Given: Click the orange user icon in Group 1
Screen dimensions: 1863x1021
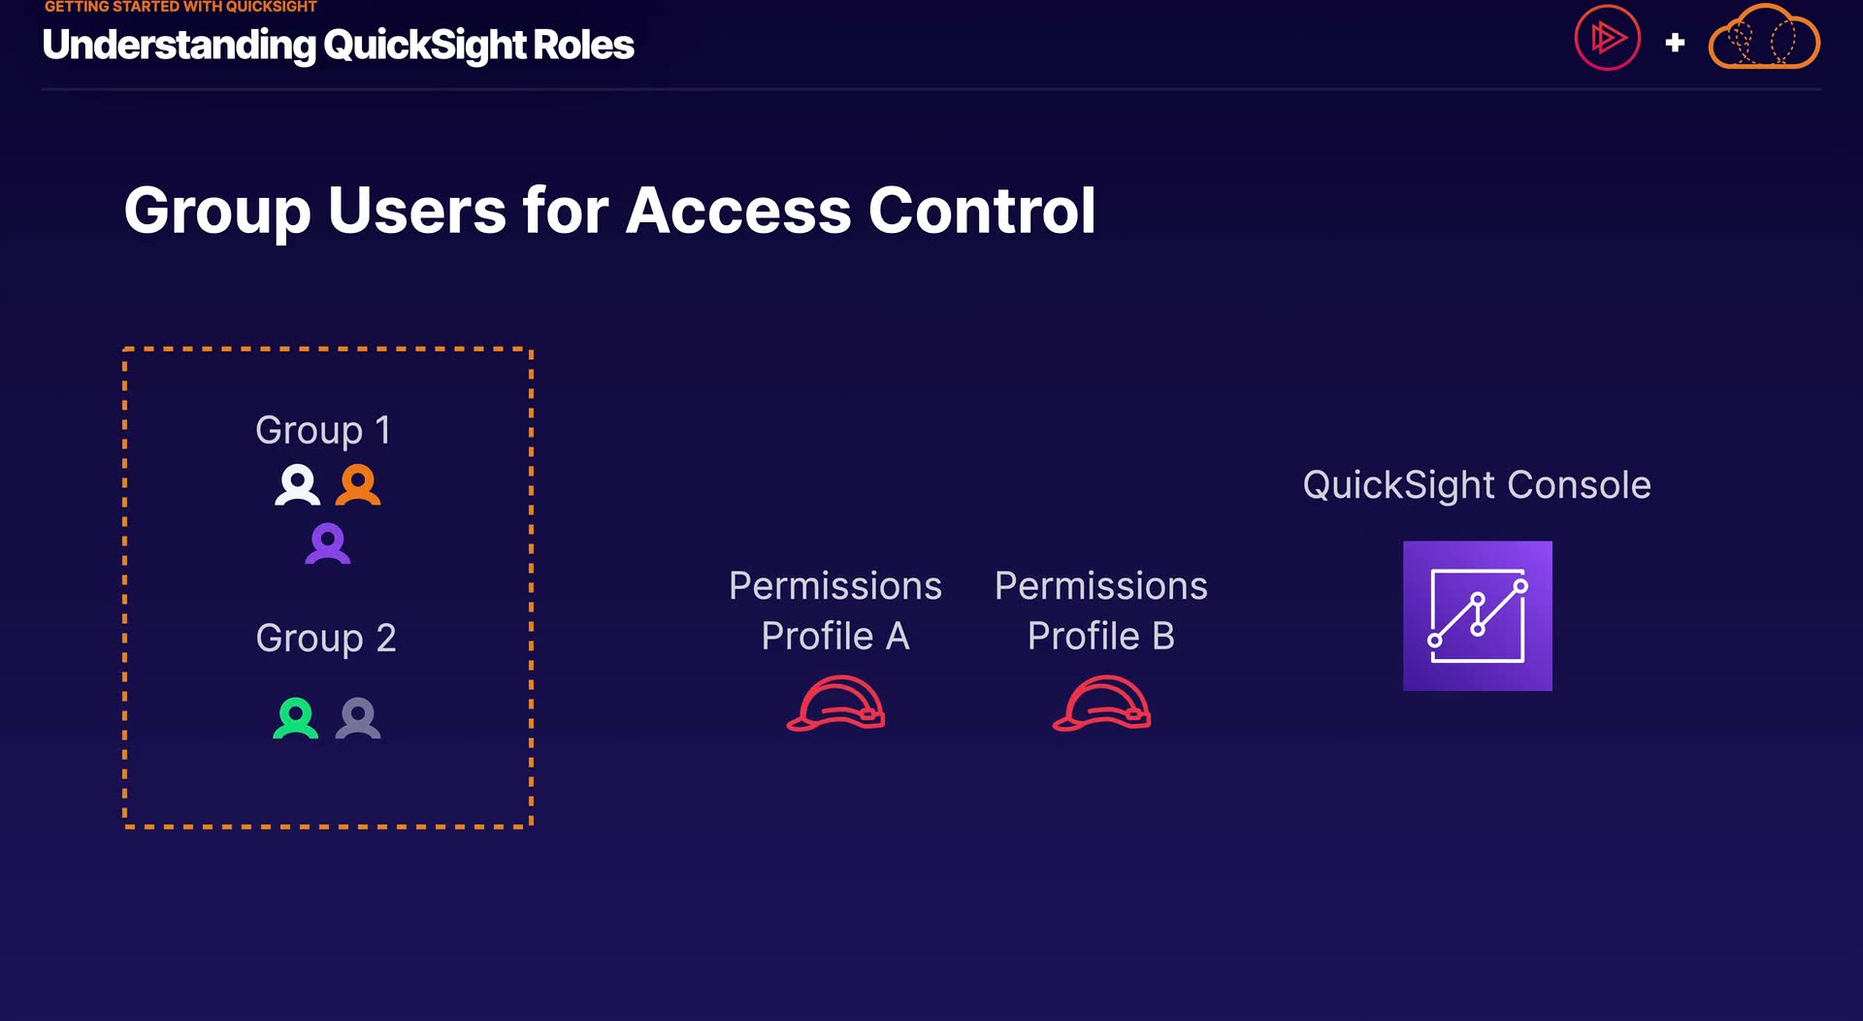Looking at the screenshot, I should point(358,485).
